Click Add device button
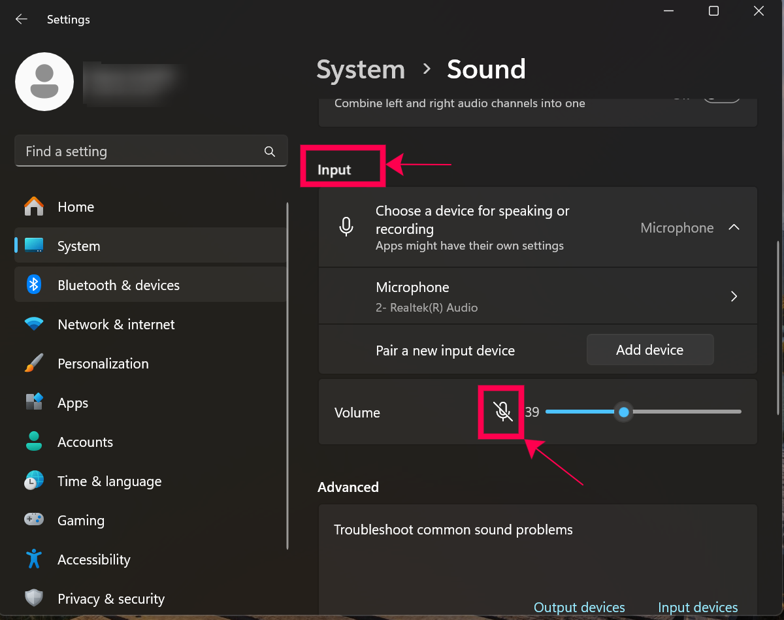 click(650, 350)
